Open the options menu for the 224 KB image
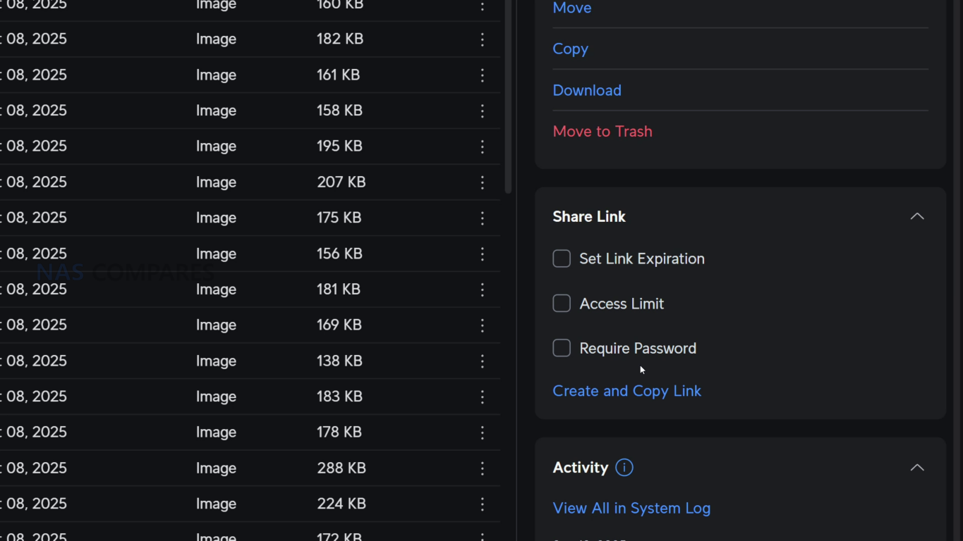 (x=483, y=504)
